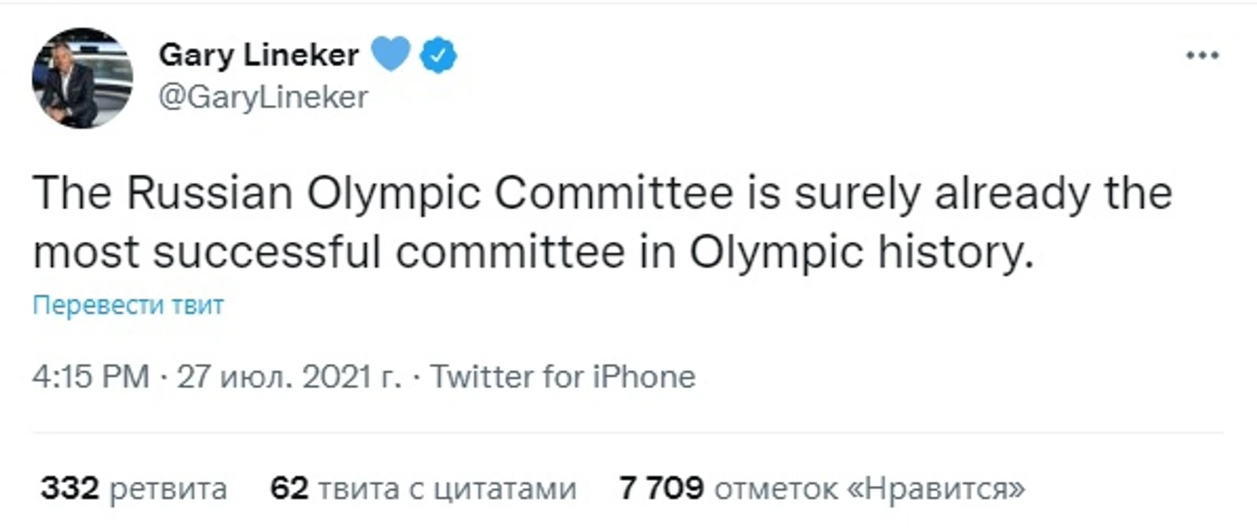Click the number 7 709 in likes stats
The width and height of the screenshot is (1257, 530).
click(x=661, y=489)
